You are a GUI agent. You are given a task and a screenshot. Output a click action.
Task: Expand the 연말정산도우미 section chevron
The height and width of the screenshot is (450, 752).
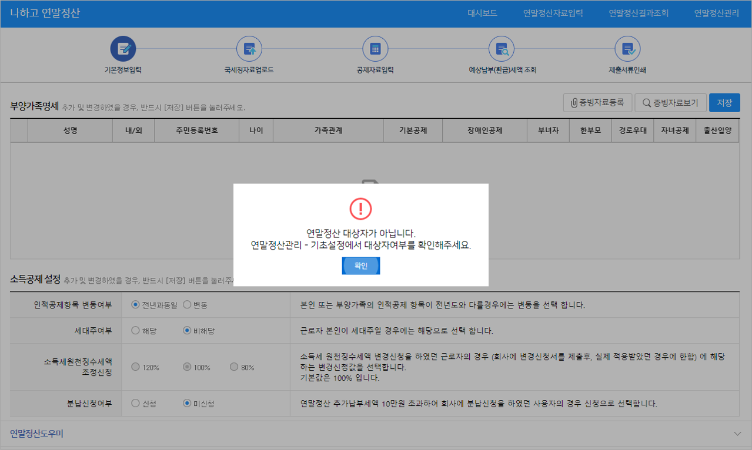click(x=738, y=434)
